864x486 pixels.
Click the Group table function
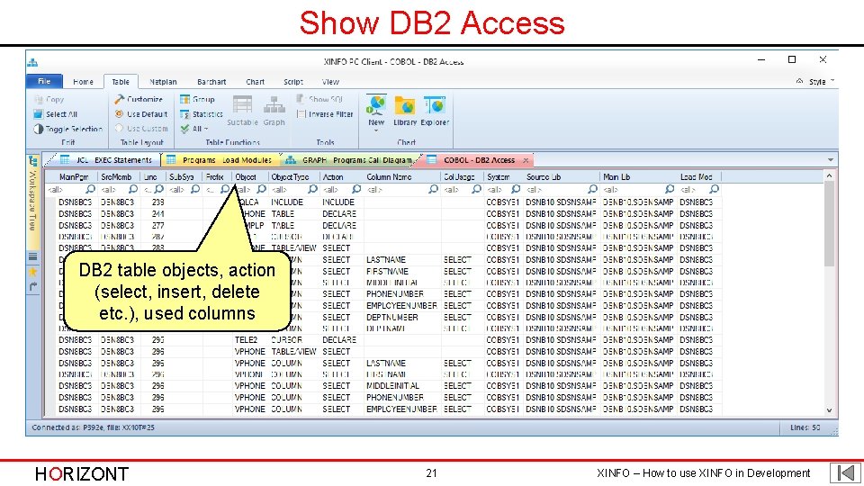(x=197, y=99)
